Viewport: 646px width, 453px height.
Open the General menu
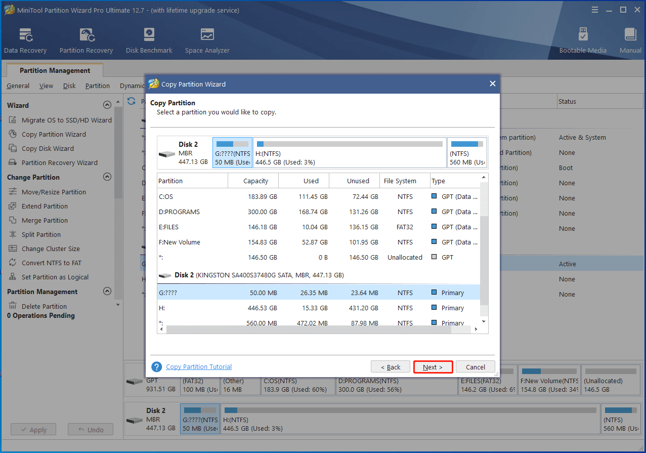(18, 86)
